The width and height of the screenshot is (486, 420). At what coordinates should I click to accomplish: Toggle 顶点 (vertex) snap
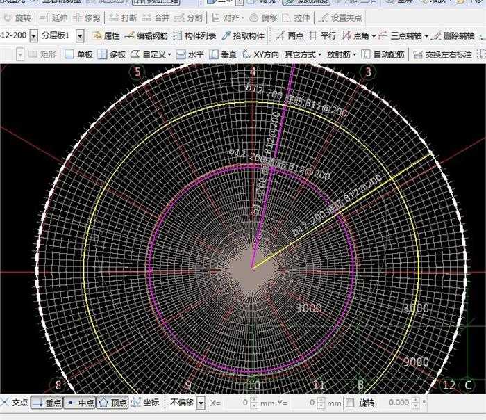(x=112, y=403)
